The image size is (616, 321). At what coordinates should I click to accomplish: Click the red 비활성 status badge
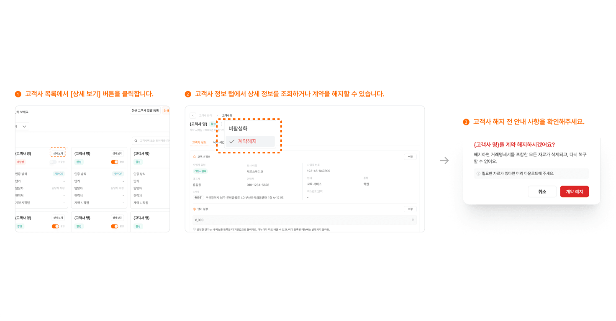(x=21, y=162)
